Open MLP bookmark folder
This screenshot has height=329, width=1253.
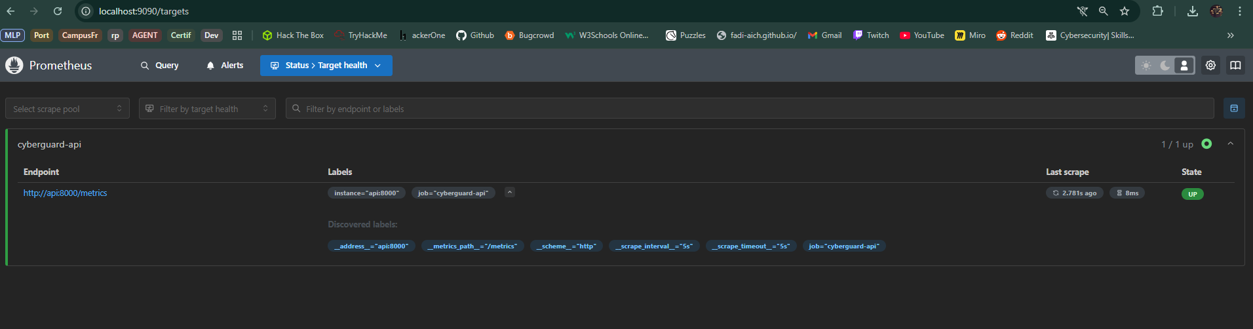(x=12, y=35)
